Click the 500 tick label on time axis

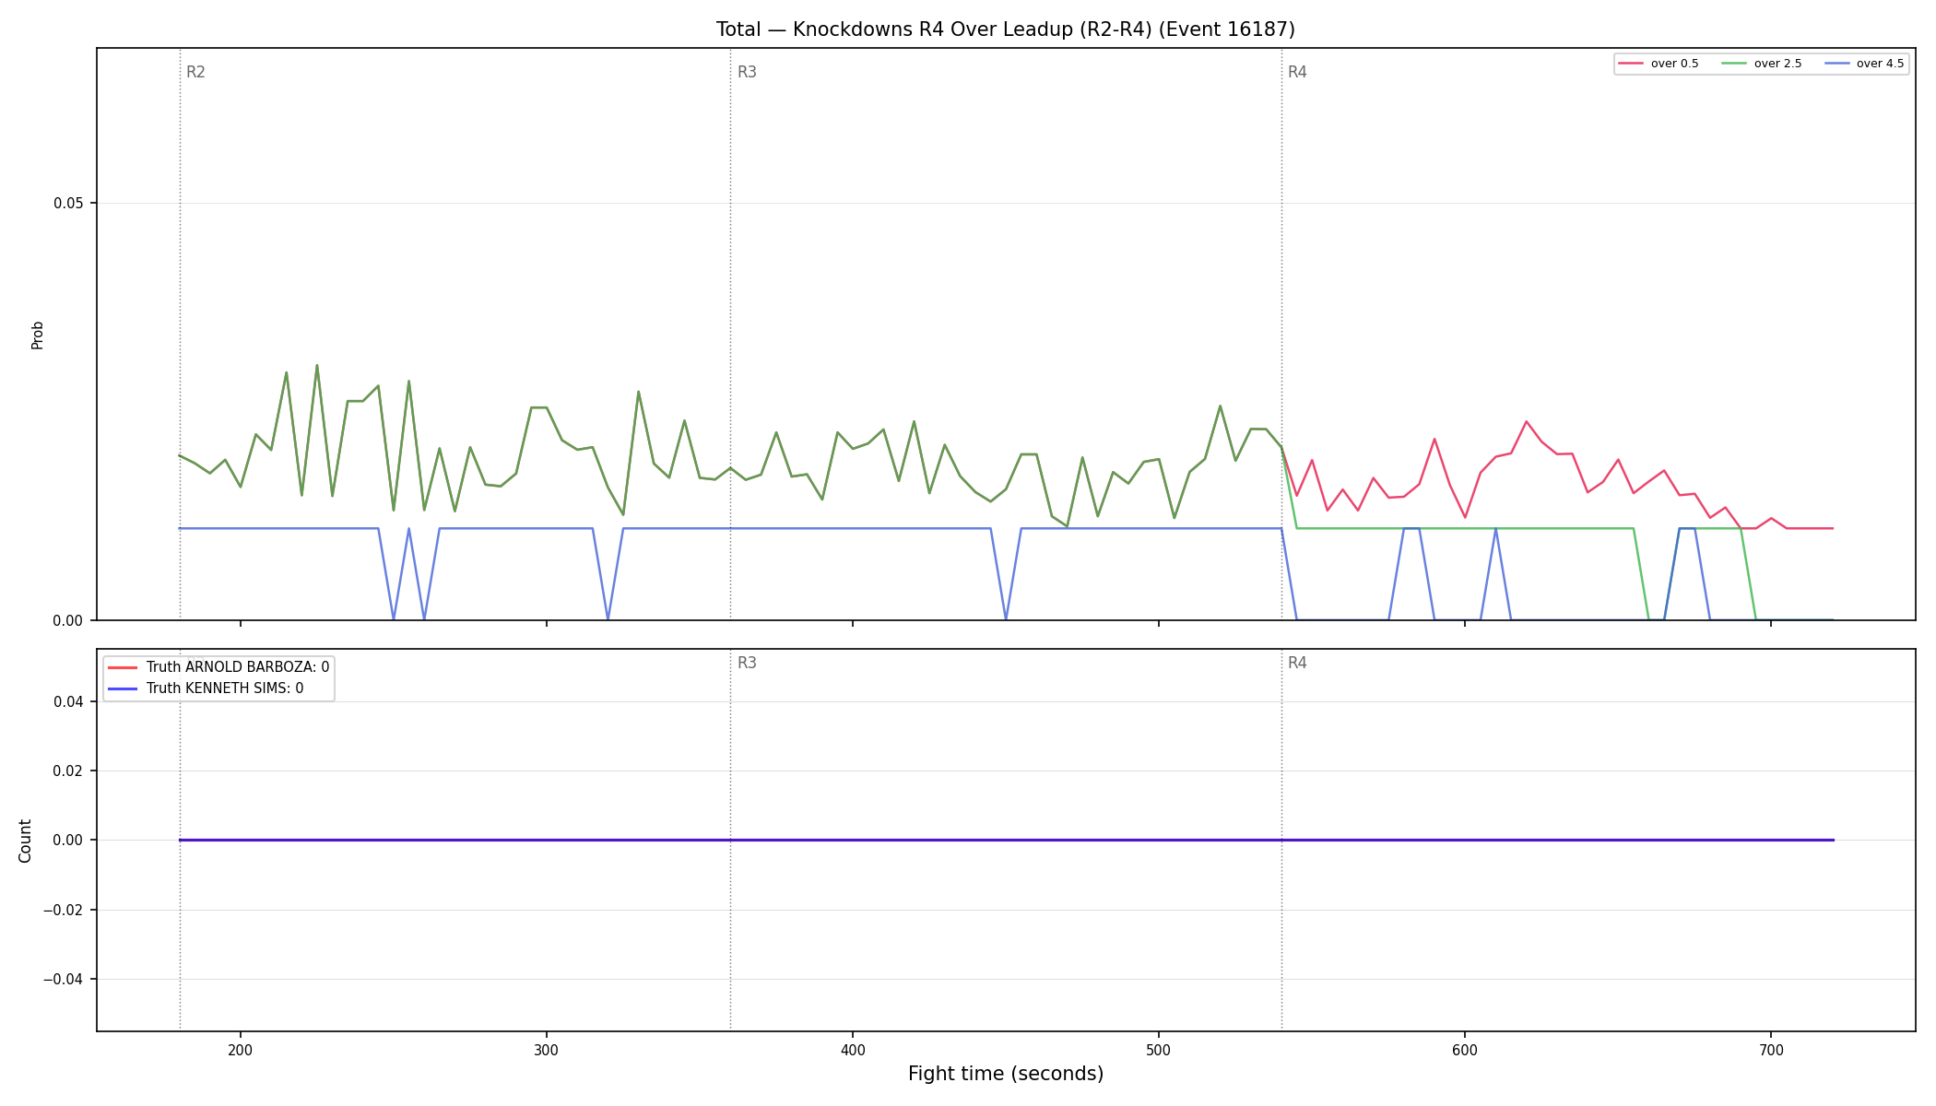[x=1159, y=1050]
